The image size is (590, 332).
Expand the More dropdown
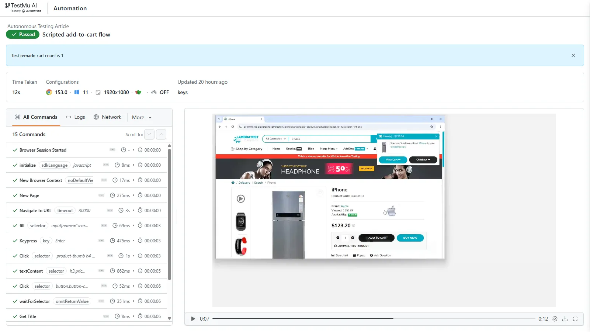pos(142,117)
